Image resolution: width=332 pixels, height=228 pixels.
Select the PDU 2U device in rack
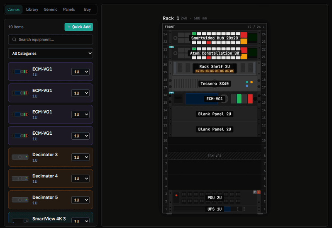[215, 198]
